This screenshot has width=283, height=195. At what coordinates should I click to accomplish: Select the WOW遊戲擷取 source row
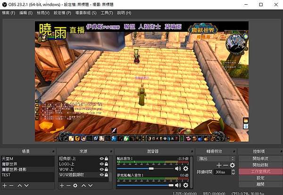pyautogui.click(x=83, y=175)
